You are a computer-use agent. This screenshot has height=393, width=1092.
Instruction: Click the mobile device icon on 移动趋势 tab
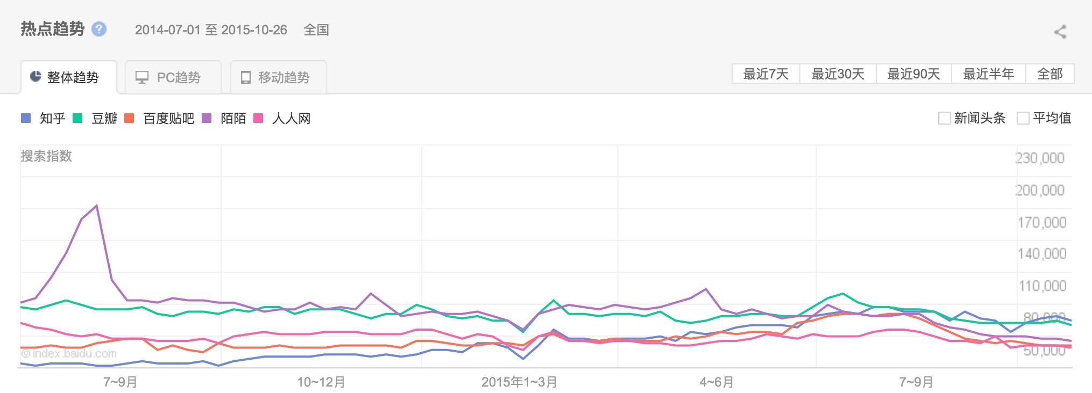pyautogui.click(x=246, y=77)
